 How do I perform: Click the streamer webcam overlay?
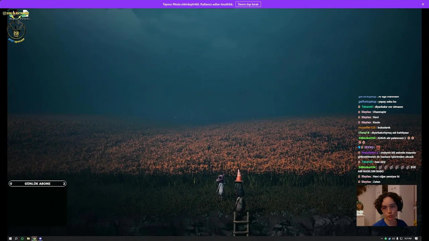(386, 206)
